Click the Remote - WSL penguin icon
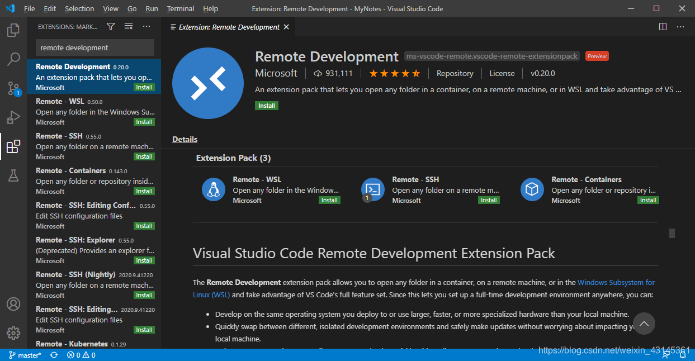695x361 pixels. 213,189
